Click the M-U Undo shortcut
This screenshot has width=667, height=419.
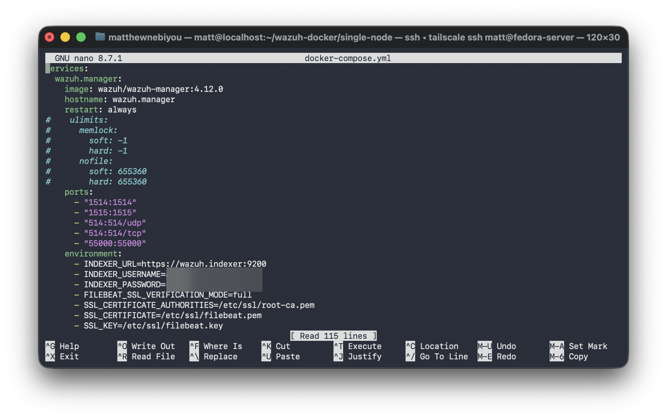tap(497, 346)
